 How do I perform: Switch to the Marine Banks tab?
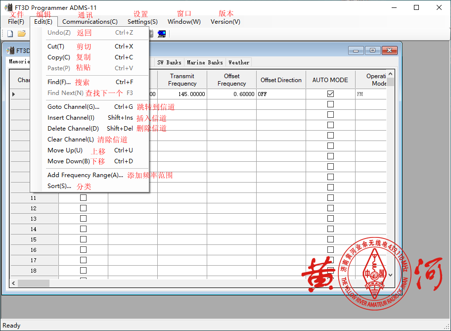(205, 62)
